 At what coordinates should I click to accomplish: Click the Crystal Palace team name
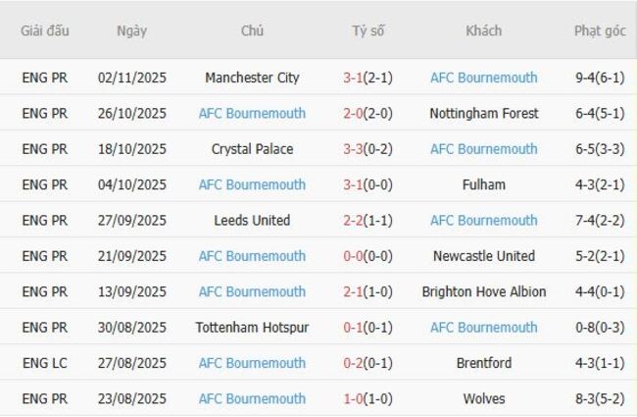[252, 149]
